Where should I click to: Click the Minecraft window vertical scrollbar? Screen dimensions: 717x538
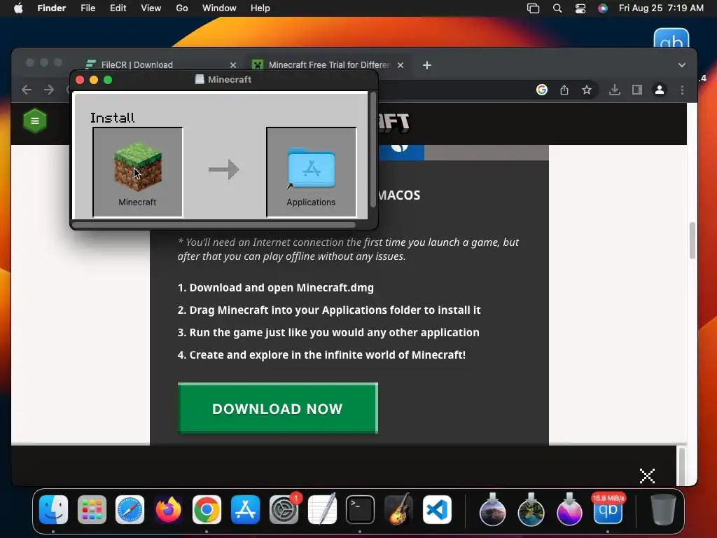tap(373, 150)
